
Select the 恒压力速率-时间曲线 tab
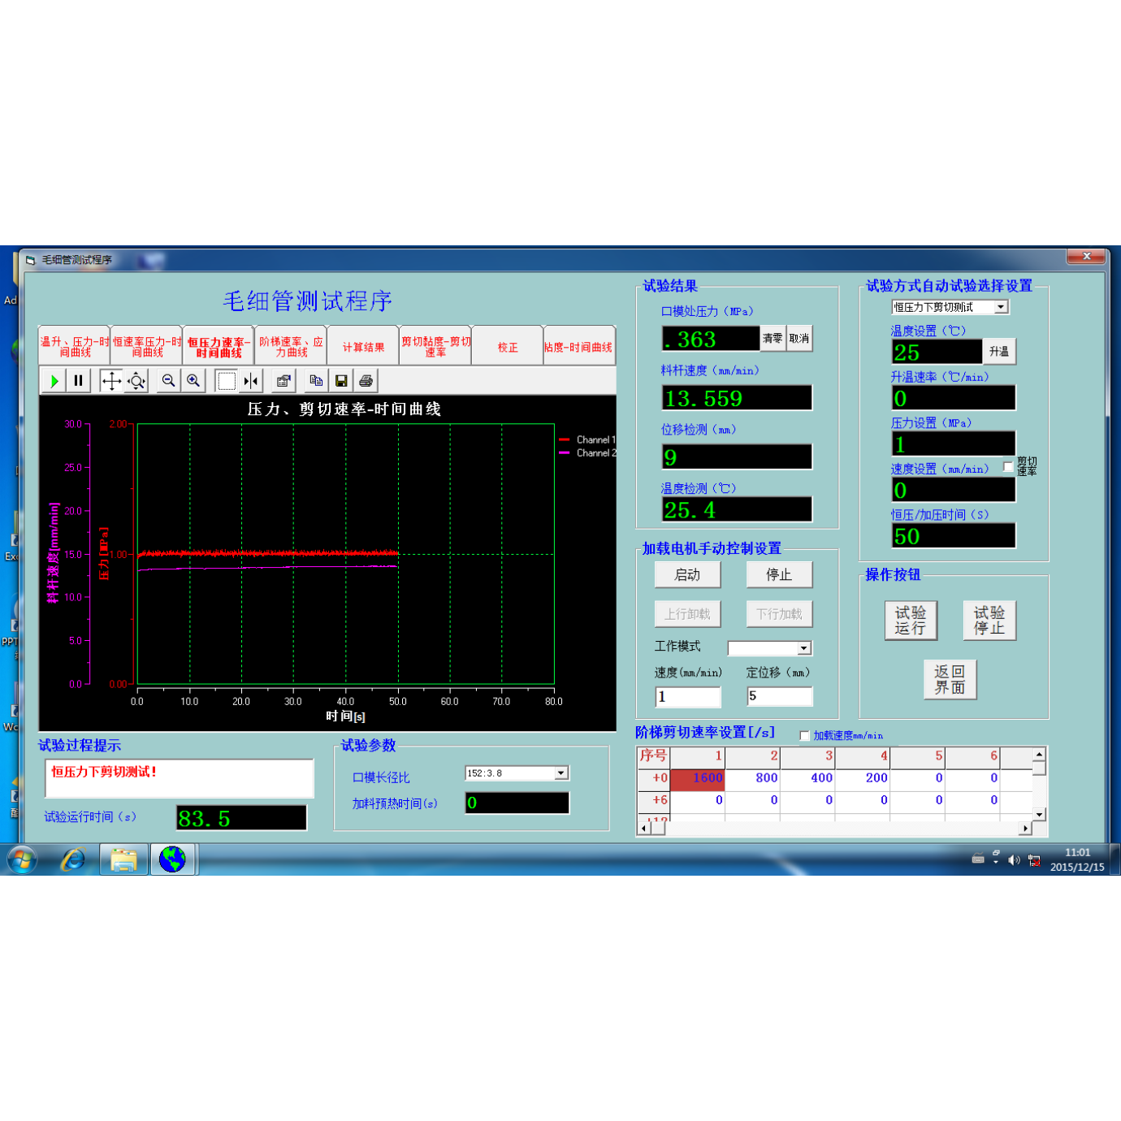click(x=219, y=347)
